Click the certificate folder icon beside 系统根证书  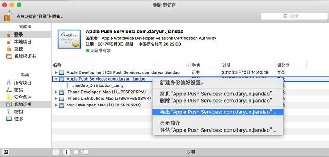9,56
